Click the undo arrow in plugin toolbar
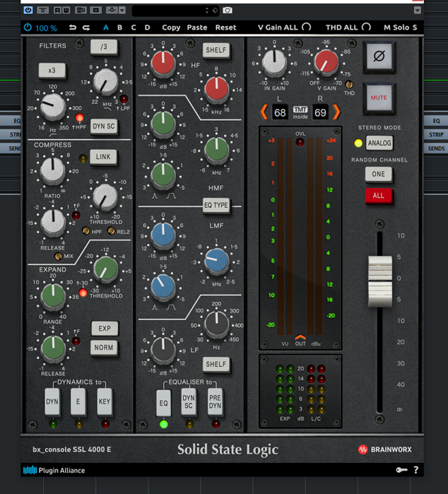 (x=72, y=28)
